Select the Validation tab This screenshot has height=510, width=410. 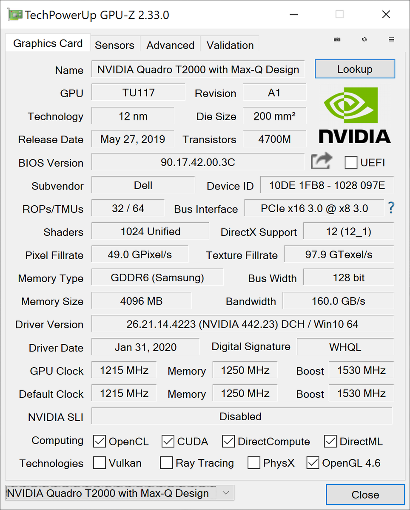[x=230, y=45]
